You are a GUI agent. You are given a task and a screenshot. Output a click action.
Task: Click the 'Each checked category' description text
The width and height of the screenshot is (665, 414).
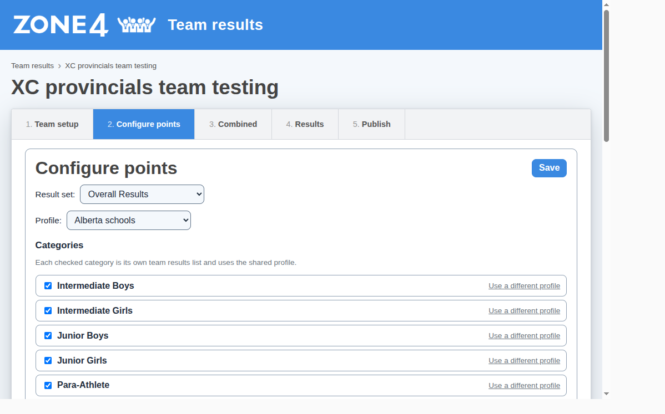[x=166, y=263]
